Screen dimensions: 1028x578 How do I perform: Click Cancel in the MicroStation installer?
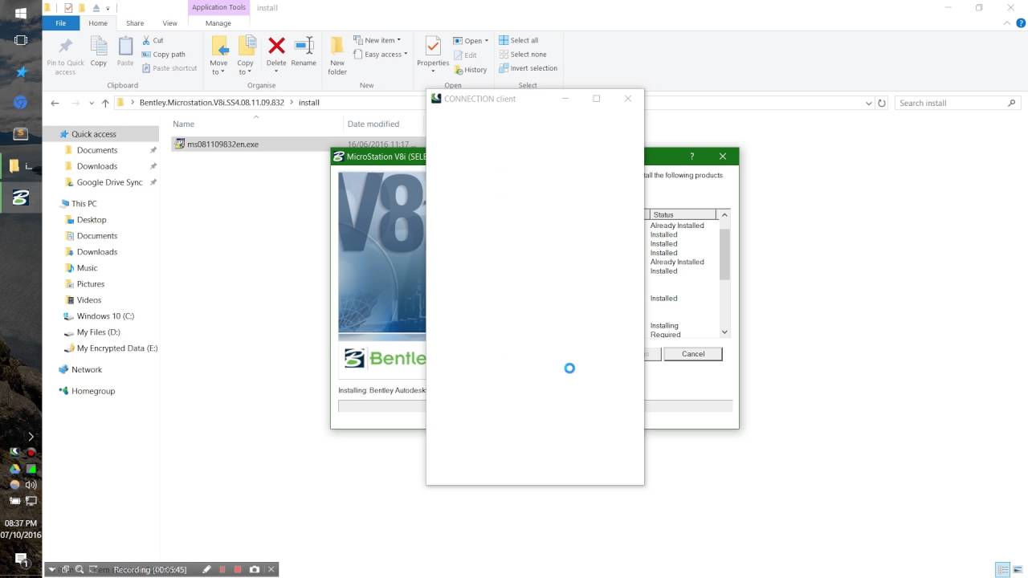pos(693,354)
